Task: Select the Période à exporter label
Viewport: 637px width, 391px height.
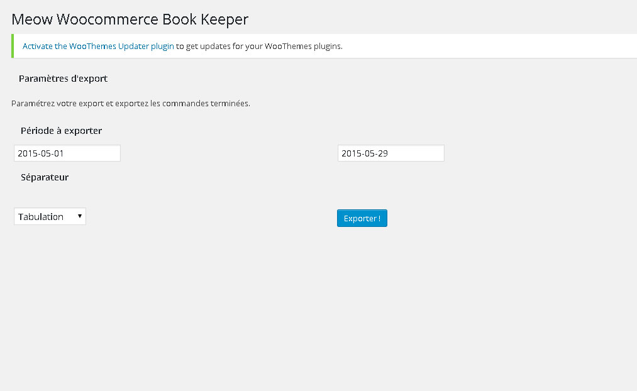Action: (61, 131)
